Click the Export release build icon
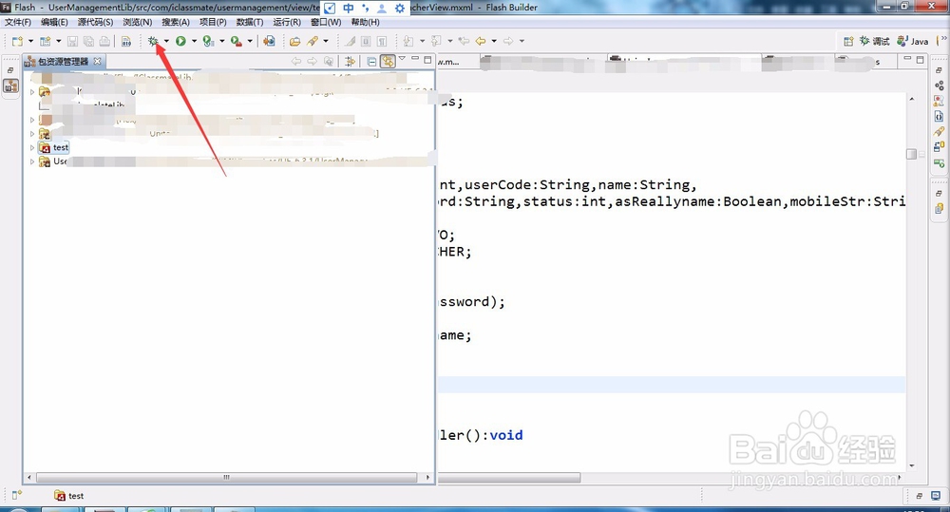 (x=269, y=41)
